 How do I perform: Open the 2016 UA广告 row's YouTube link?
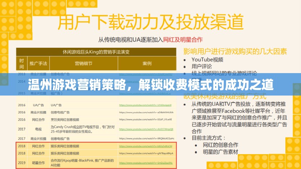(x=145, y=105)
